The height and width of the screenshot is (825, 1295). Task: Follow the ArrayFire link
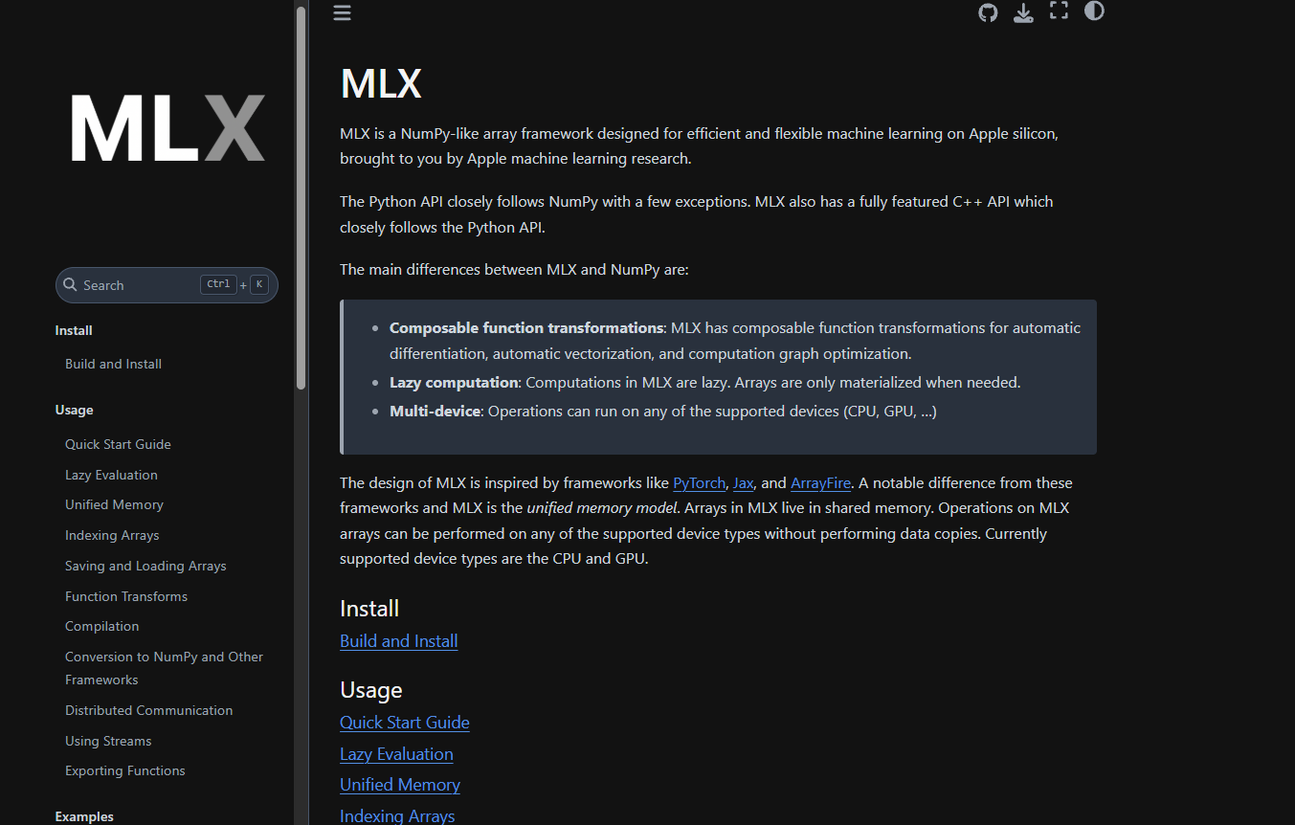point(820,483)
